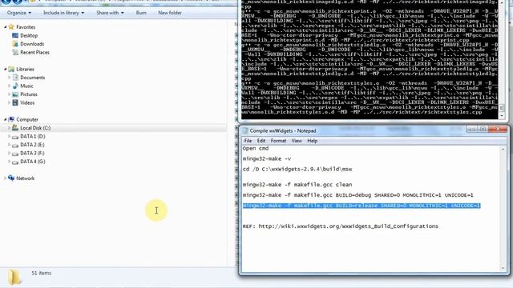Open Notepad's Help menu
Screen dimensions: 513x288
coord(312,141)
